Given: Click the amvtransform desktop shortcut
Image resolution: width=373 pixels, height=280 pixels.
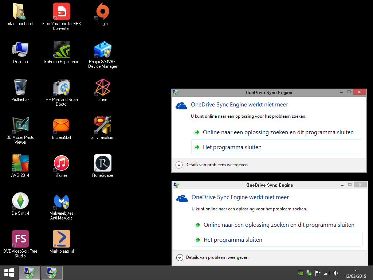Looking at the screenshot, I should 102,125.
